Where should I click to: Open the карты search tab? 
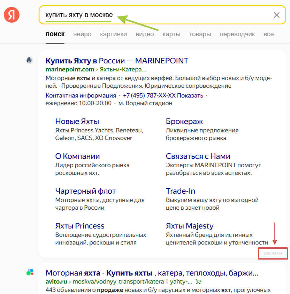pyautogui.click(x=171, y=34)
